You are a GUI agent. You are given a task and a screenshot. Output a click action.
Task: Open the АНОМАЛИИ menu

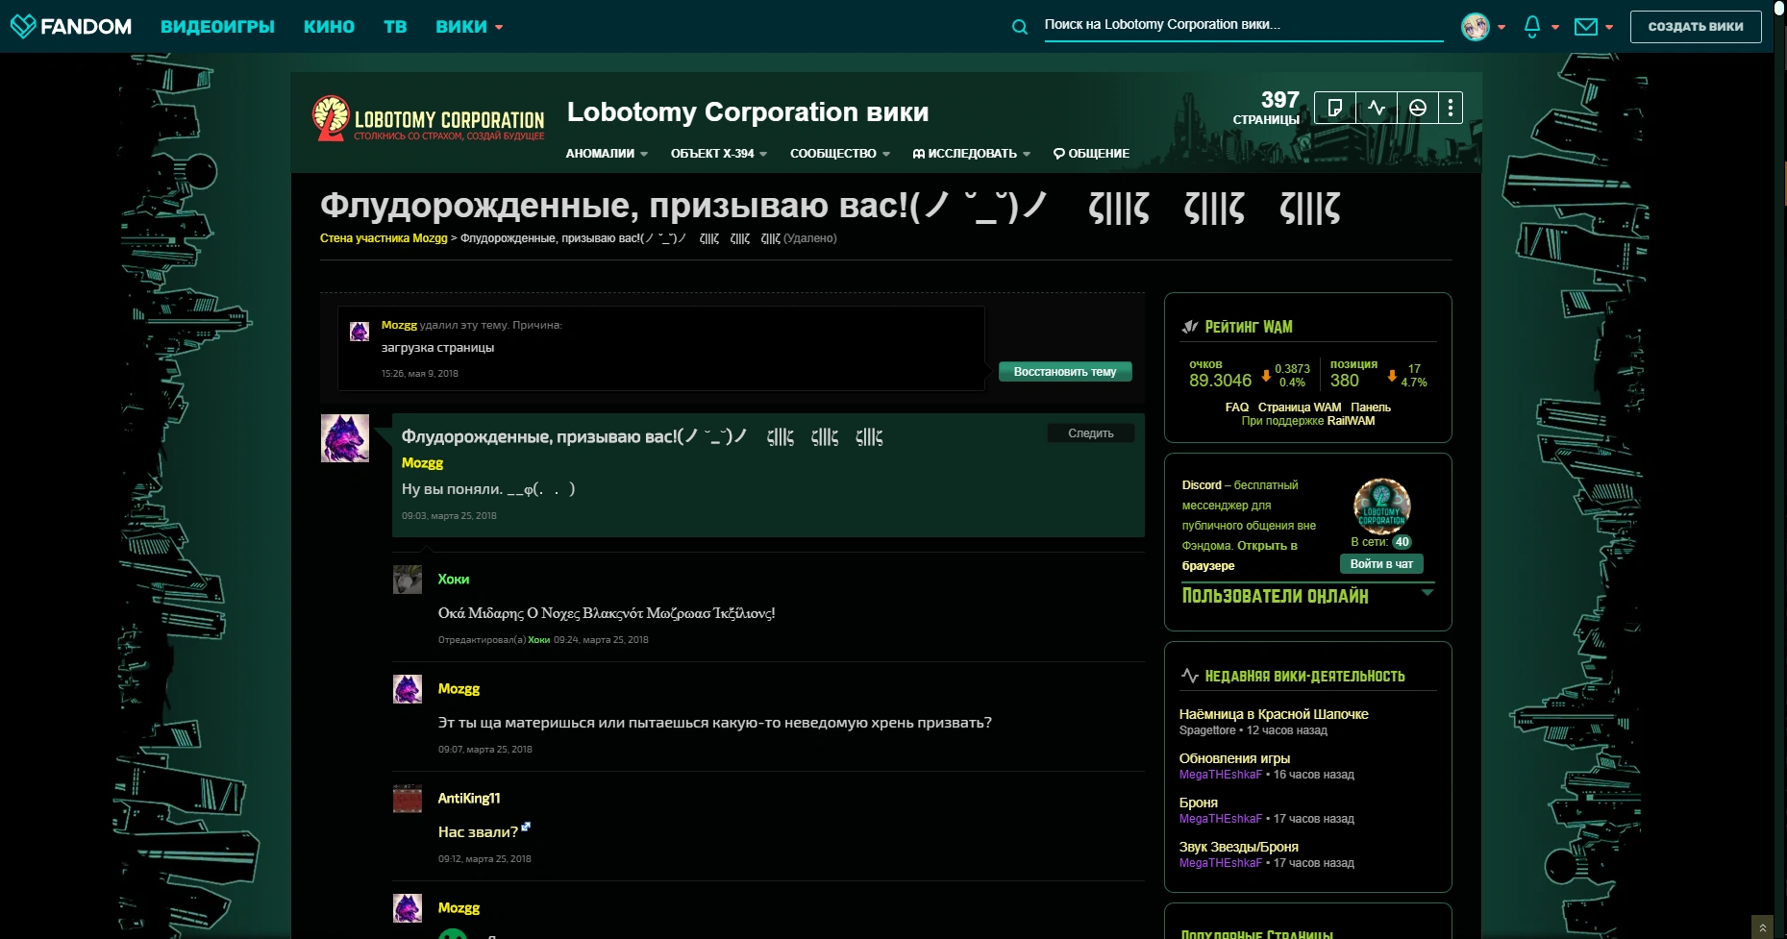[607, 154]
